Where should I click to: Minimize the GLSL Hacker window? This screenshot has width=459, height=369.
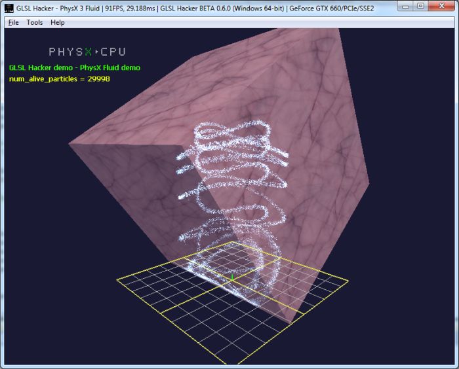click(405, 6)
